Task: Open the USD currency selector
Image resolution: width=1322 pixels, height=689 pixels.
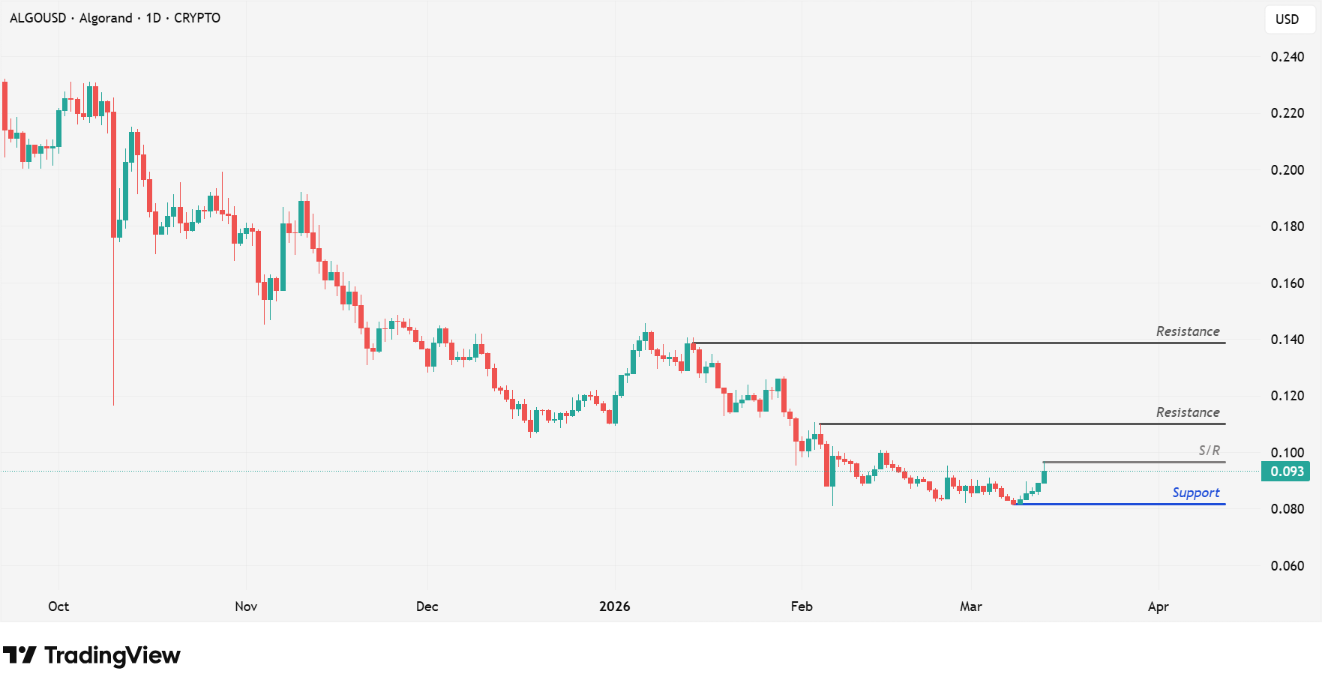Action: (x=1287, y=19)
